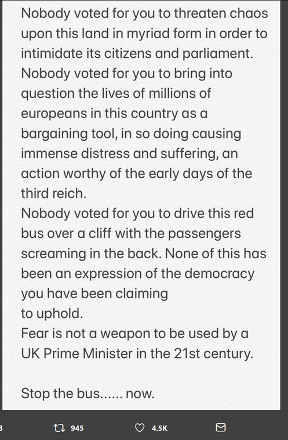Click the line 'Fear is not a weapon to be used by a'
Image resolution: width=288 pixels, height=440 pixels.
coord(134,333)
